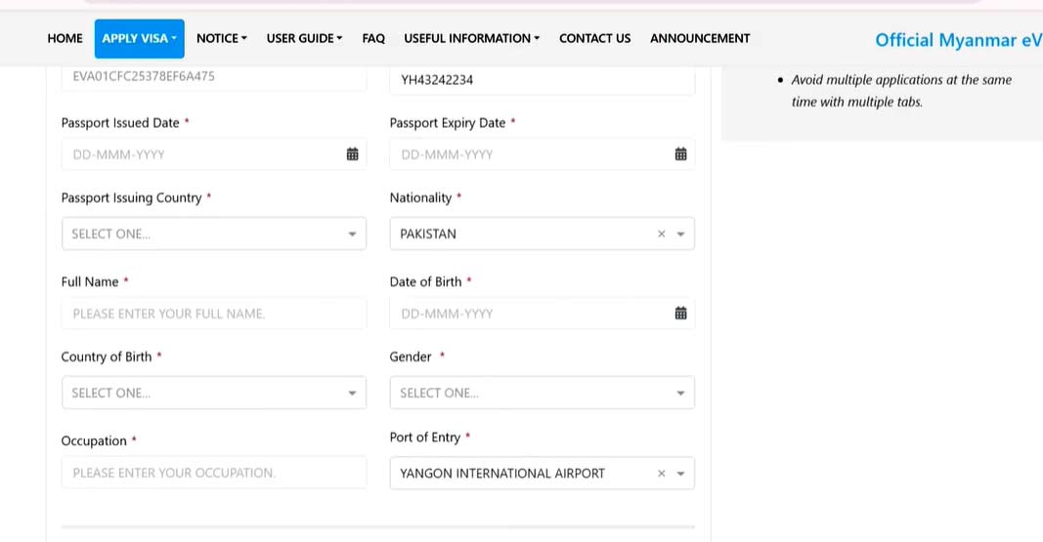Click the Port of Entry label

(425, 438)
